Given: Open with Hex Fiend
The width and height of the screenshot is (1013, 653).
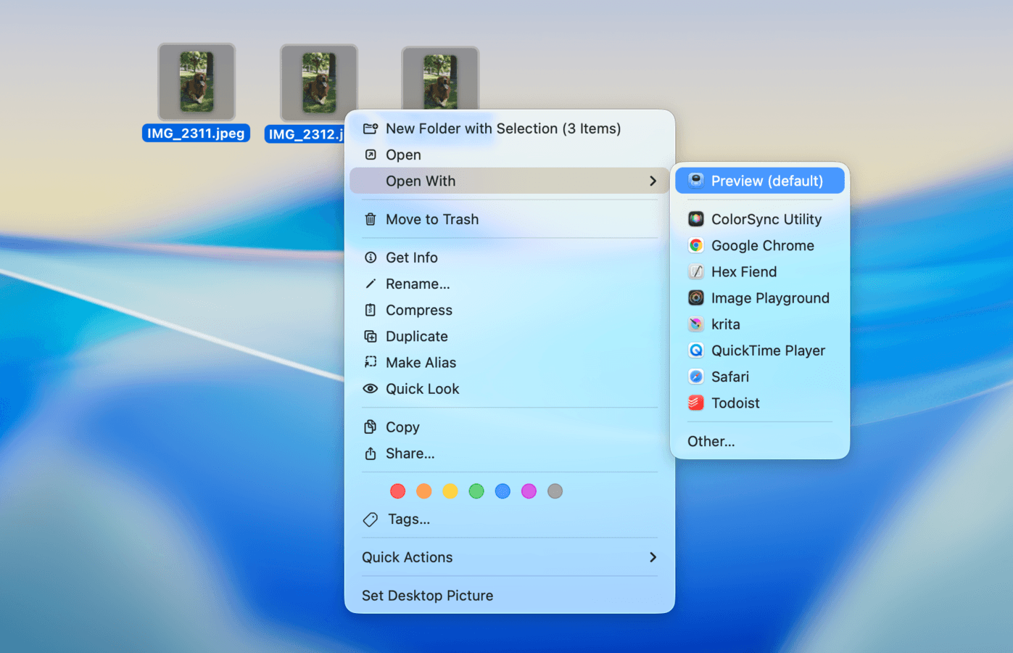Looking at the screenshot, I should coord(760,271).
